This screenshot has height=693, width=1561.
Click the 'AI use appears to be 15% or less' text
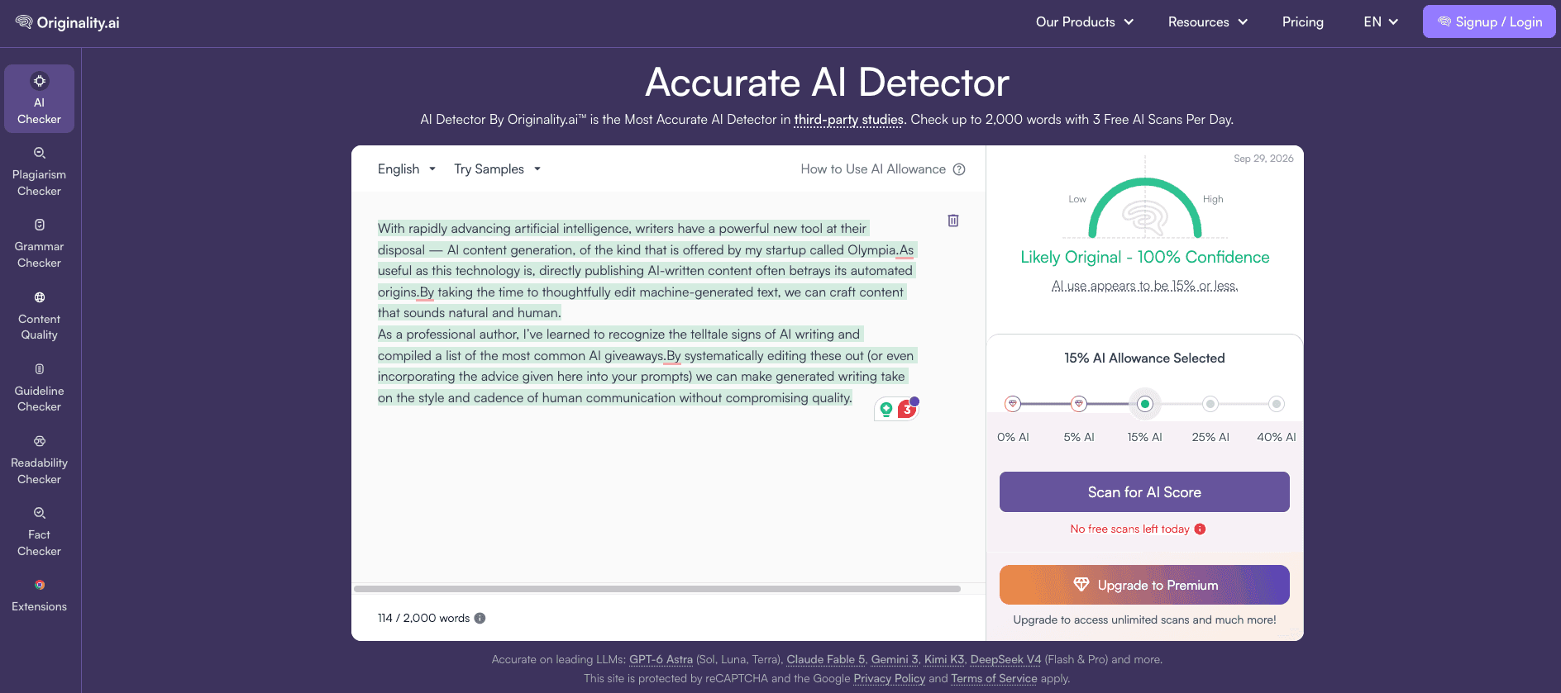pyautogui.click(x=1144, y=286)
